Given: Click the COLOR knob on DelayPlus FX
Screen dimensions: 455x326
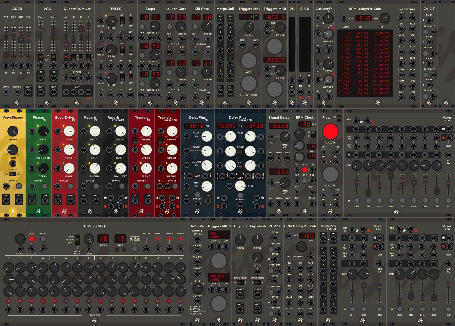Looking at the screenshot, I should pyautogui.click(x=207, y=165).
